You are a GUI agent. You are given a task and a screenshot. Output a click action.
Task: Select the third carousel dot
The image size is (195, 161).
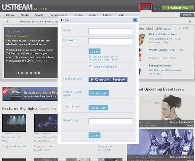point(31,73)
